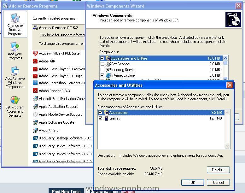Click the Indexing Service icon
245x193 pixels.
tap(108, 70)
